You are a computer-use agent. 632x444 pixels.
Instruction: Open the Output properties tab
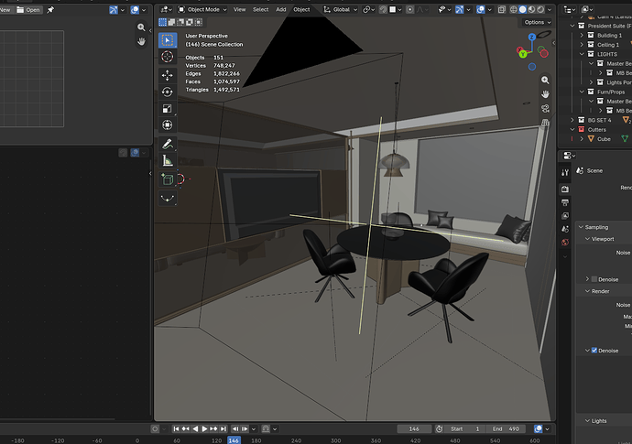pos(565,202)
